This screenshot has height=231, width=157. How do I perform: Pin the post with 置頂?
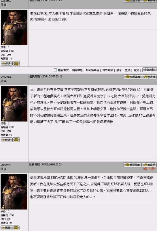click(x=127, y=70)
